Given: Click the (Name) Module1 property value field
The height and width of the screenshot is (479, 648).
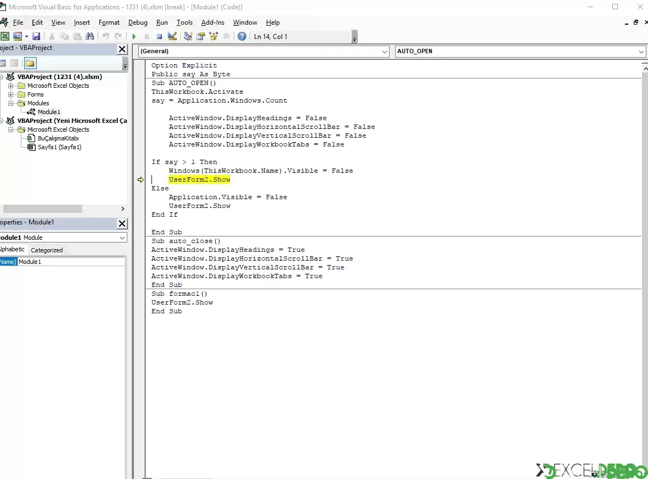Looking at the screenshot, I should (71, 262).
